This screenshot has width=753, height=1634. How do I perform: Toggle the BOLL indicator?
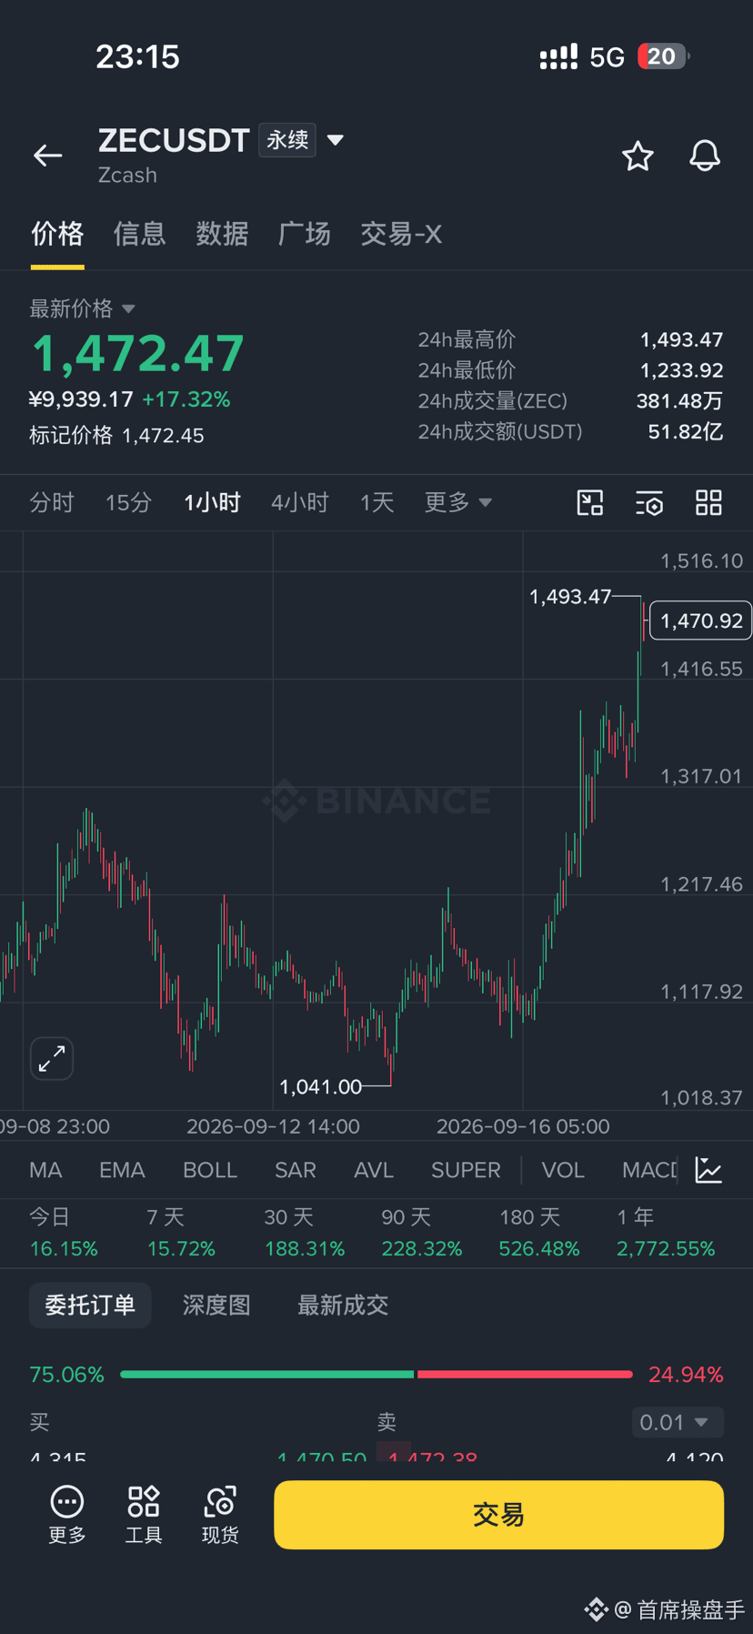click(x=210, y=1170)
